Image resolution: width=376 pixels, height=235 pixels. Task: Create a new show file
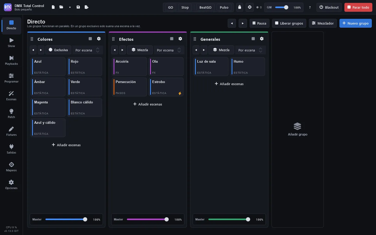pos(53,7)
